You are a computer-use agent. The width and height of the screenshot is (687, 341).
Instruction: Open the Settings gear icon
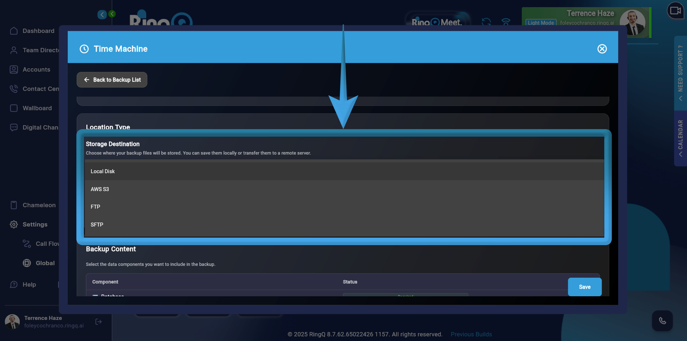14,224
